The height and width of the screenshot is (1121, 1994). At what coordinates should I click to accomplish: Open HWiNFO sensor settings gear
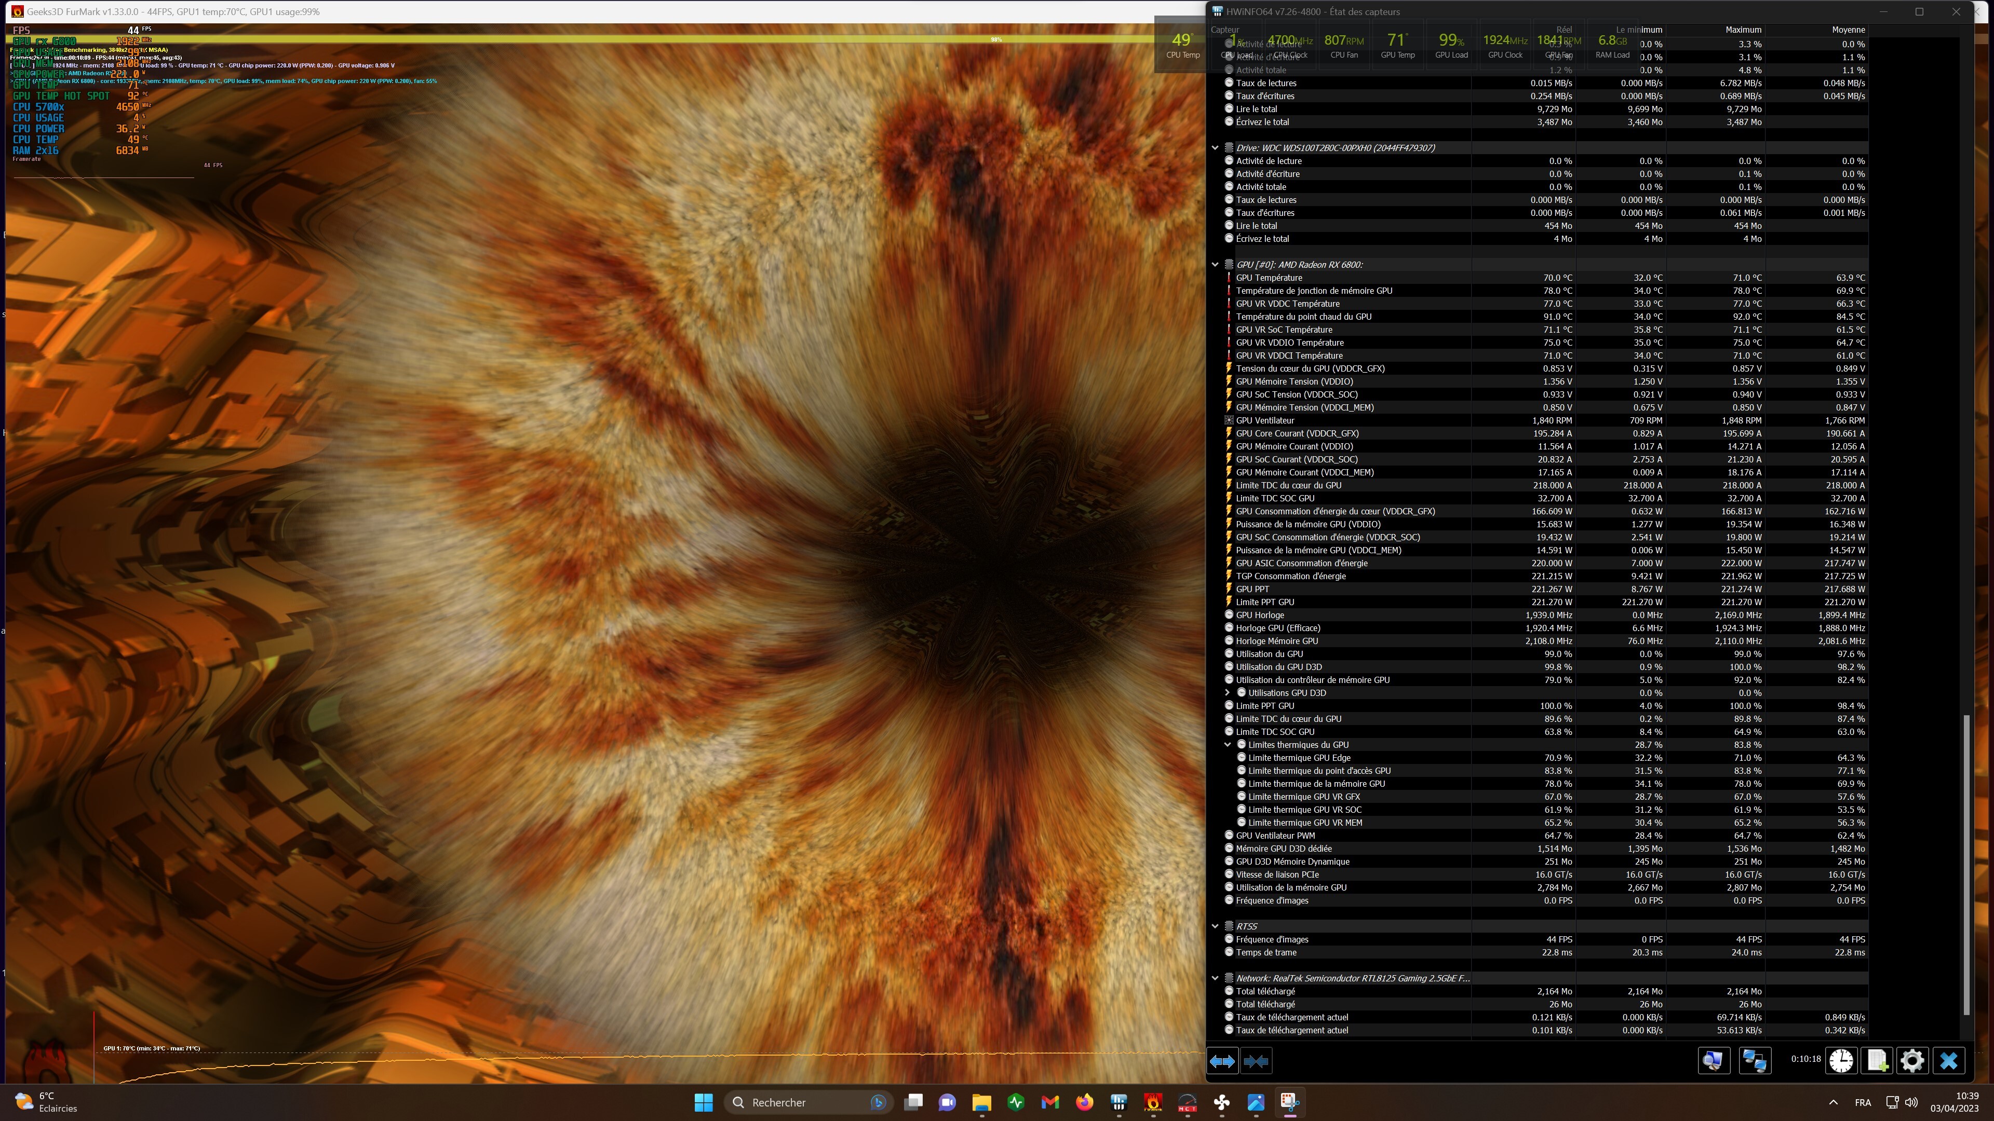coord(1912,1060)
